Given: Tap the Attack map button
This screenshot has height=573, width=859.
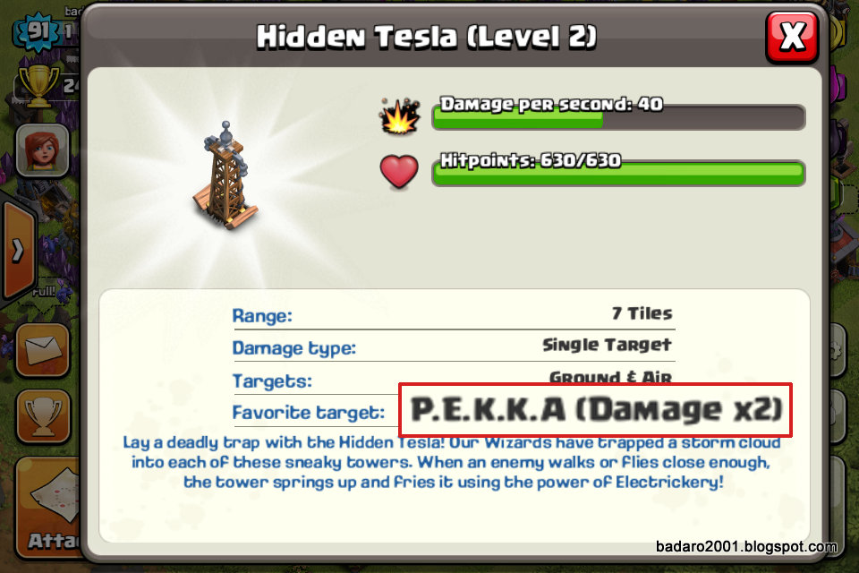Looking at the screenshot, I should click(x=50, y=508).
